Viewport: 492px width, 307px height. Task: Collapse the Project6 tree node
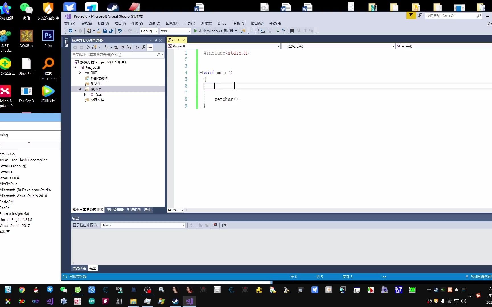(75, 68)
